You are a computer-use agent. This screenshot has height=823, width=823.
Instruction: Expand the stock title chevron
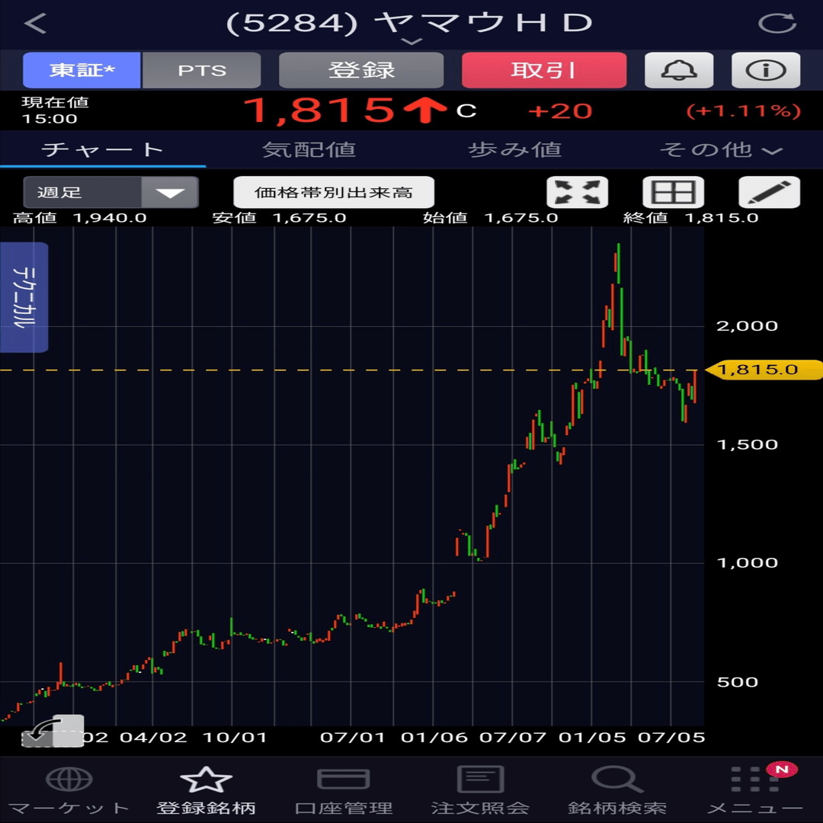coord(411,41)
